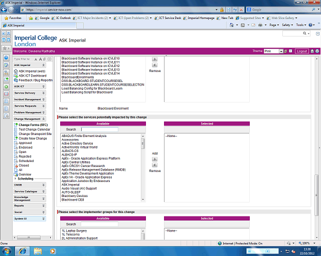The height and width of the screenshot is (256, 321).
Task: Click the Add arrow button for impacted services
Action: coord(155,159)
